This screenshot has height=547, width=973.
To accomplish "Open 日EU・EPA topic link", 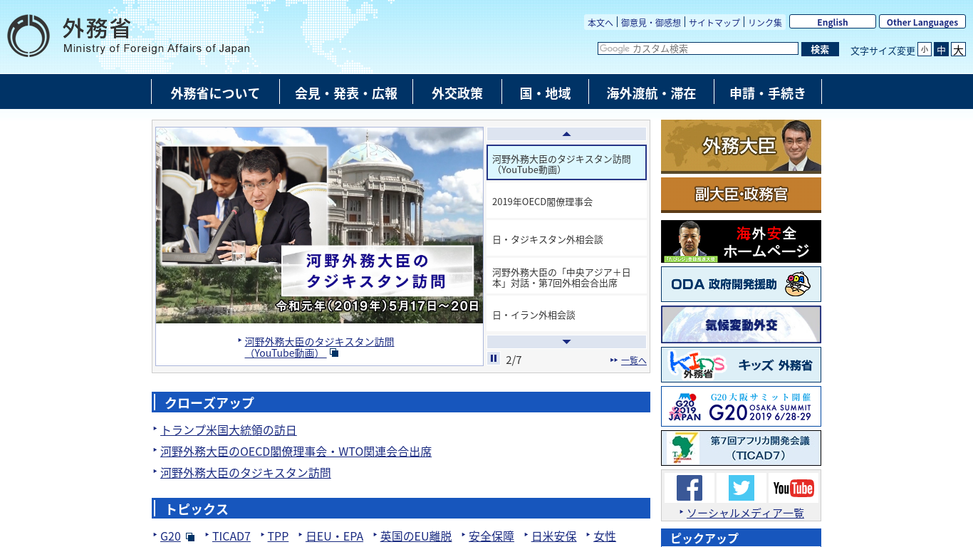I will coord(334,536).
